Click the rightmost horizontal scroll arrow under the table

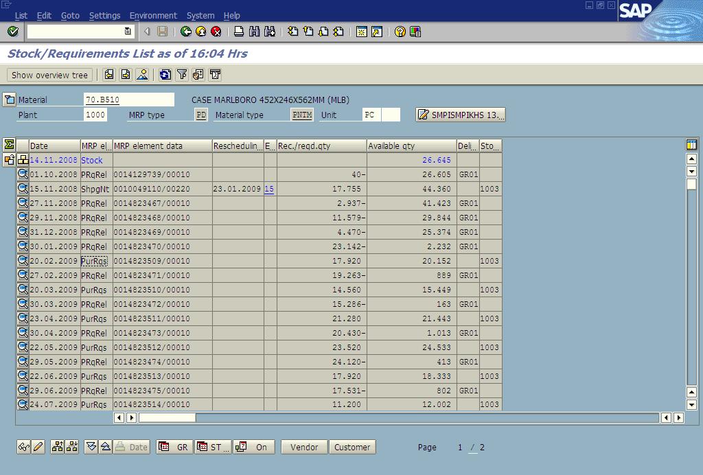point(678,417)
